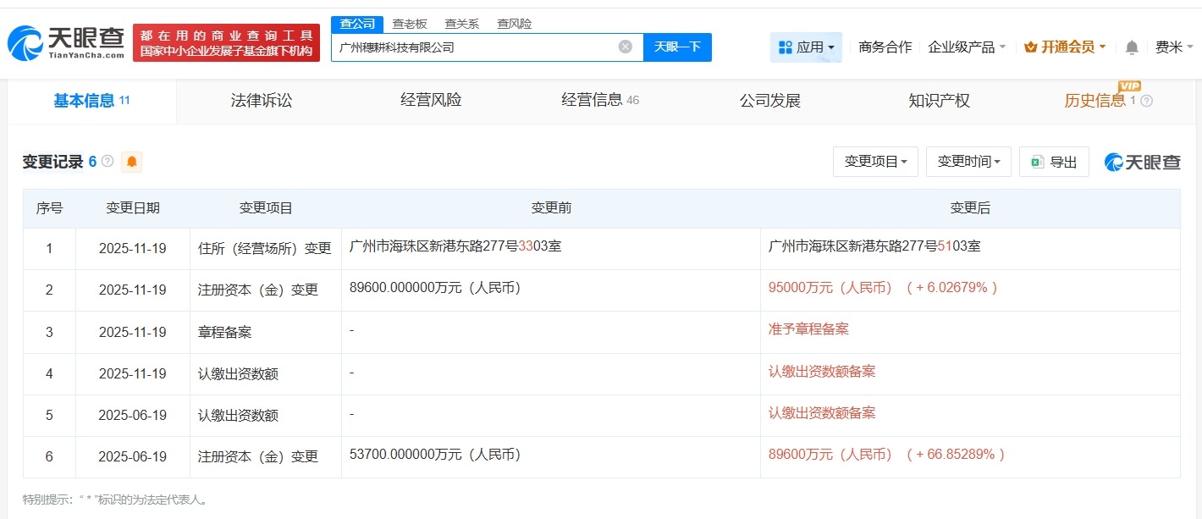Open the 企业级产品 dropdown menu
The image size is (1202, 519).
click(x=967, y=47)
